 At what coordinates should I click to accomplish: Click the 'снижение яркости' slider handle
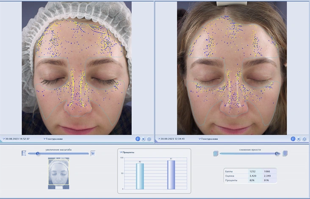(277, 153)
